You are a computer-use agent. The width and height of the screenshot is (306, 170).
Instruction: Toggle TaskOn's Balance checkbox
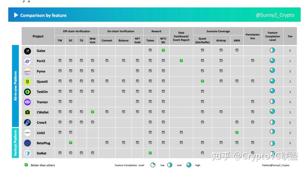[124, 91]
